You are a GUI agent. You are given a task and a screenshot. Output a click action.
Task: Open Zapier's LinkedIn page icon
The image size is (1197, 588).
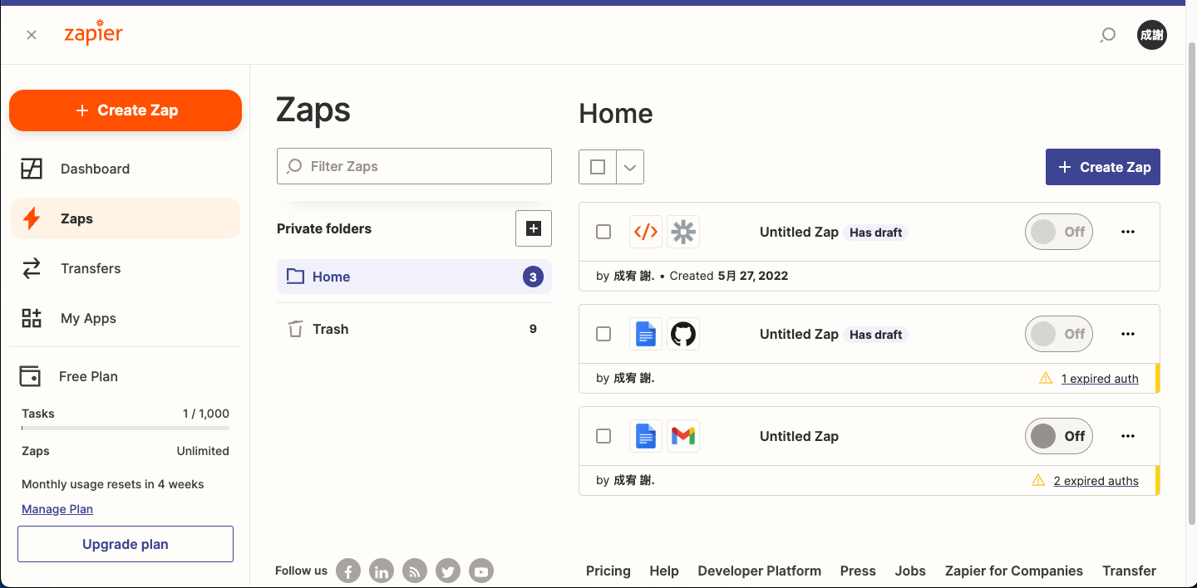[x=382, y=571]
